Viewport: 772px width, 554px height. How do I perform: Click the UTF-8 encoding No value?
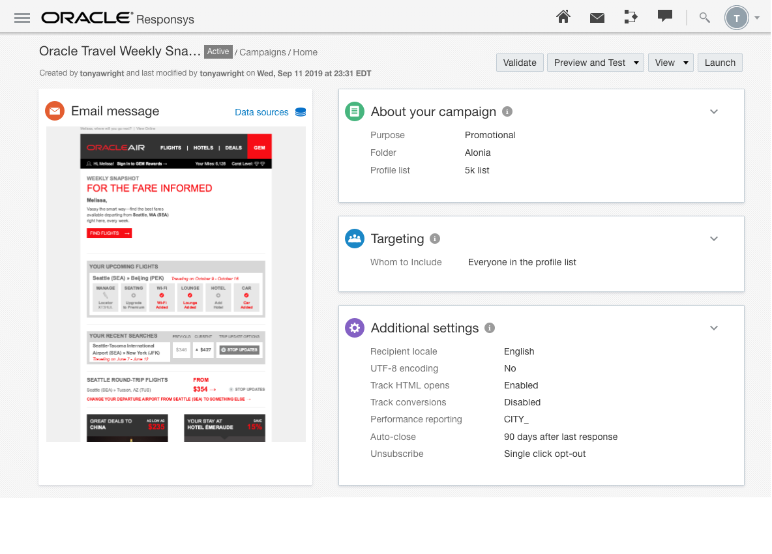(510, 368)
